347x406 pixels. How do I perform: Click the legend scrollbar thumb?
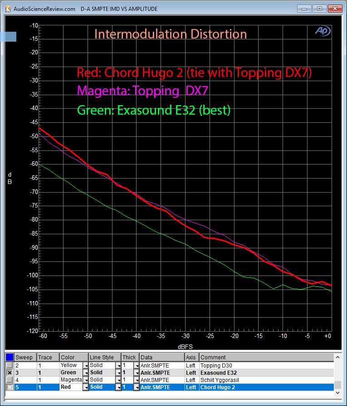[337, 385]
